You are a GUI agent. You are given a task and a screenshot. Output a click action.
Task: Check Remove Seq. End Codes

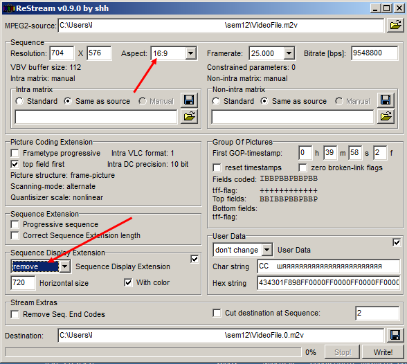[x=15, y=314]
